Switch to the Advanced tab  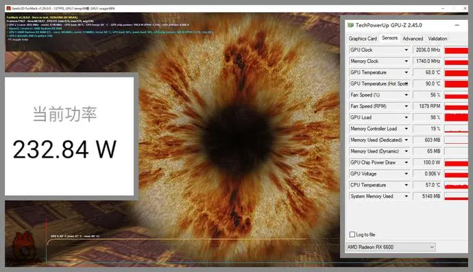[413, 38]
